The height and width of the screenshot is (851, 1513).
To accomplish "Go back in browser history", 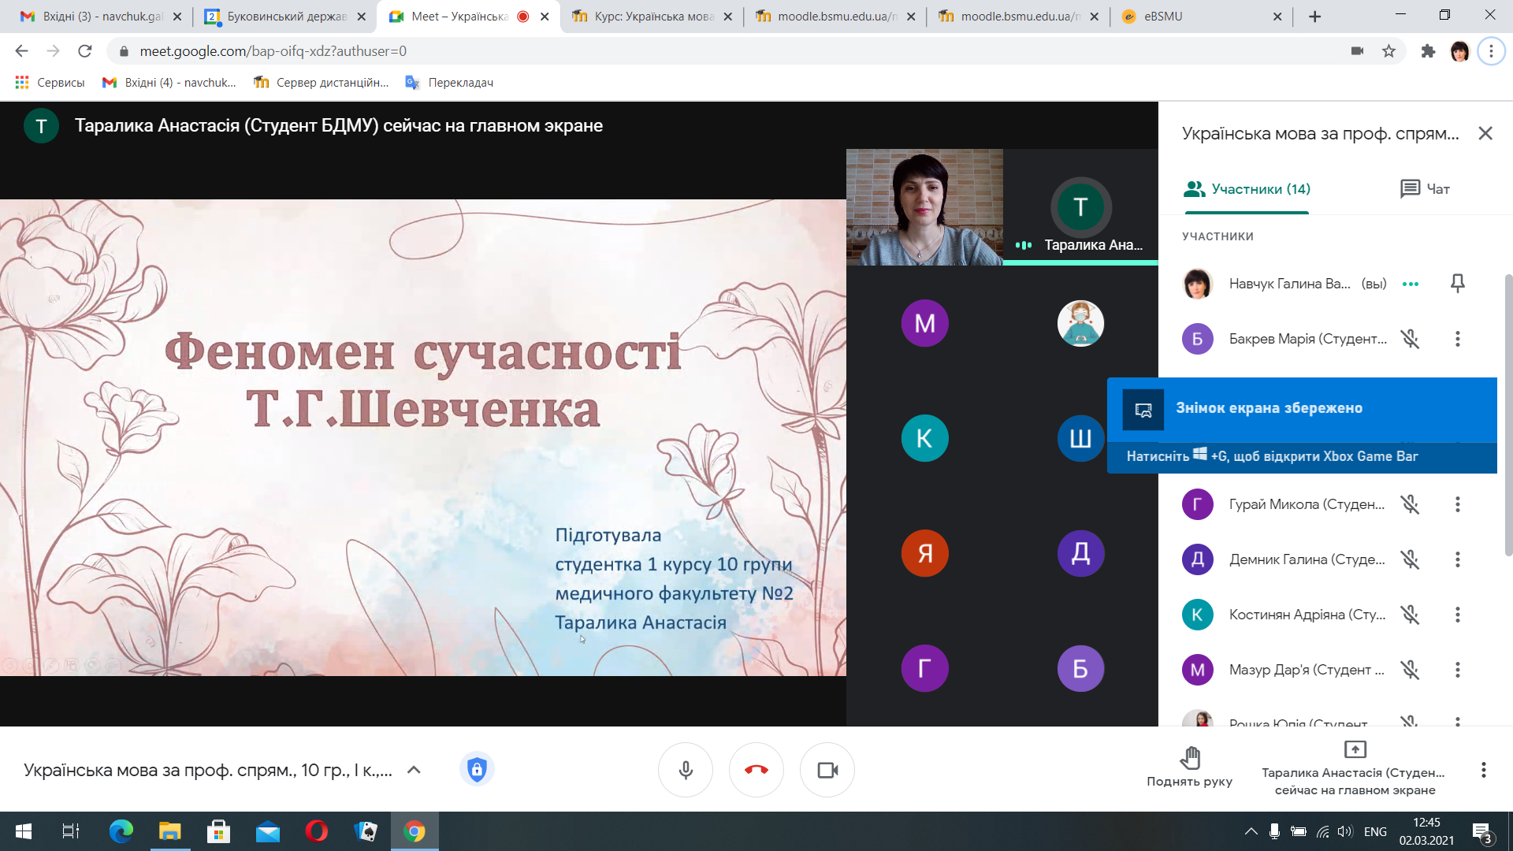I will coord(21,51).
